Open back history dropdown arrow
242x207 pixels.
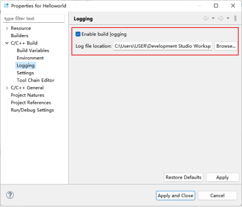coord(213,18)
